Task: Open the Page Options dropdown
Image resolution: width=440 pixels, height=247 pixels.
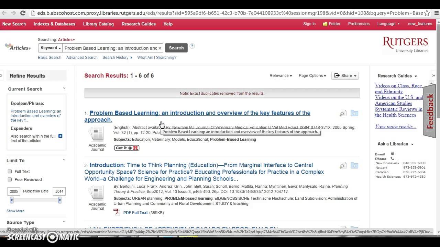Action: click(312, 76)
